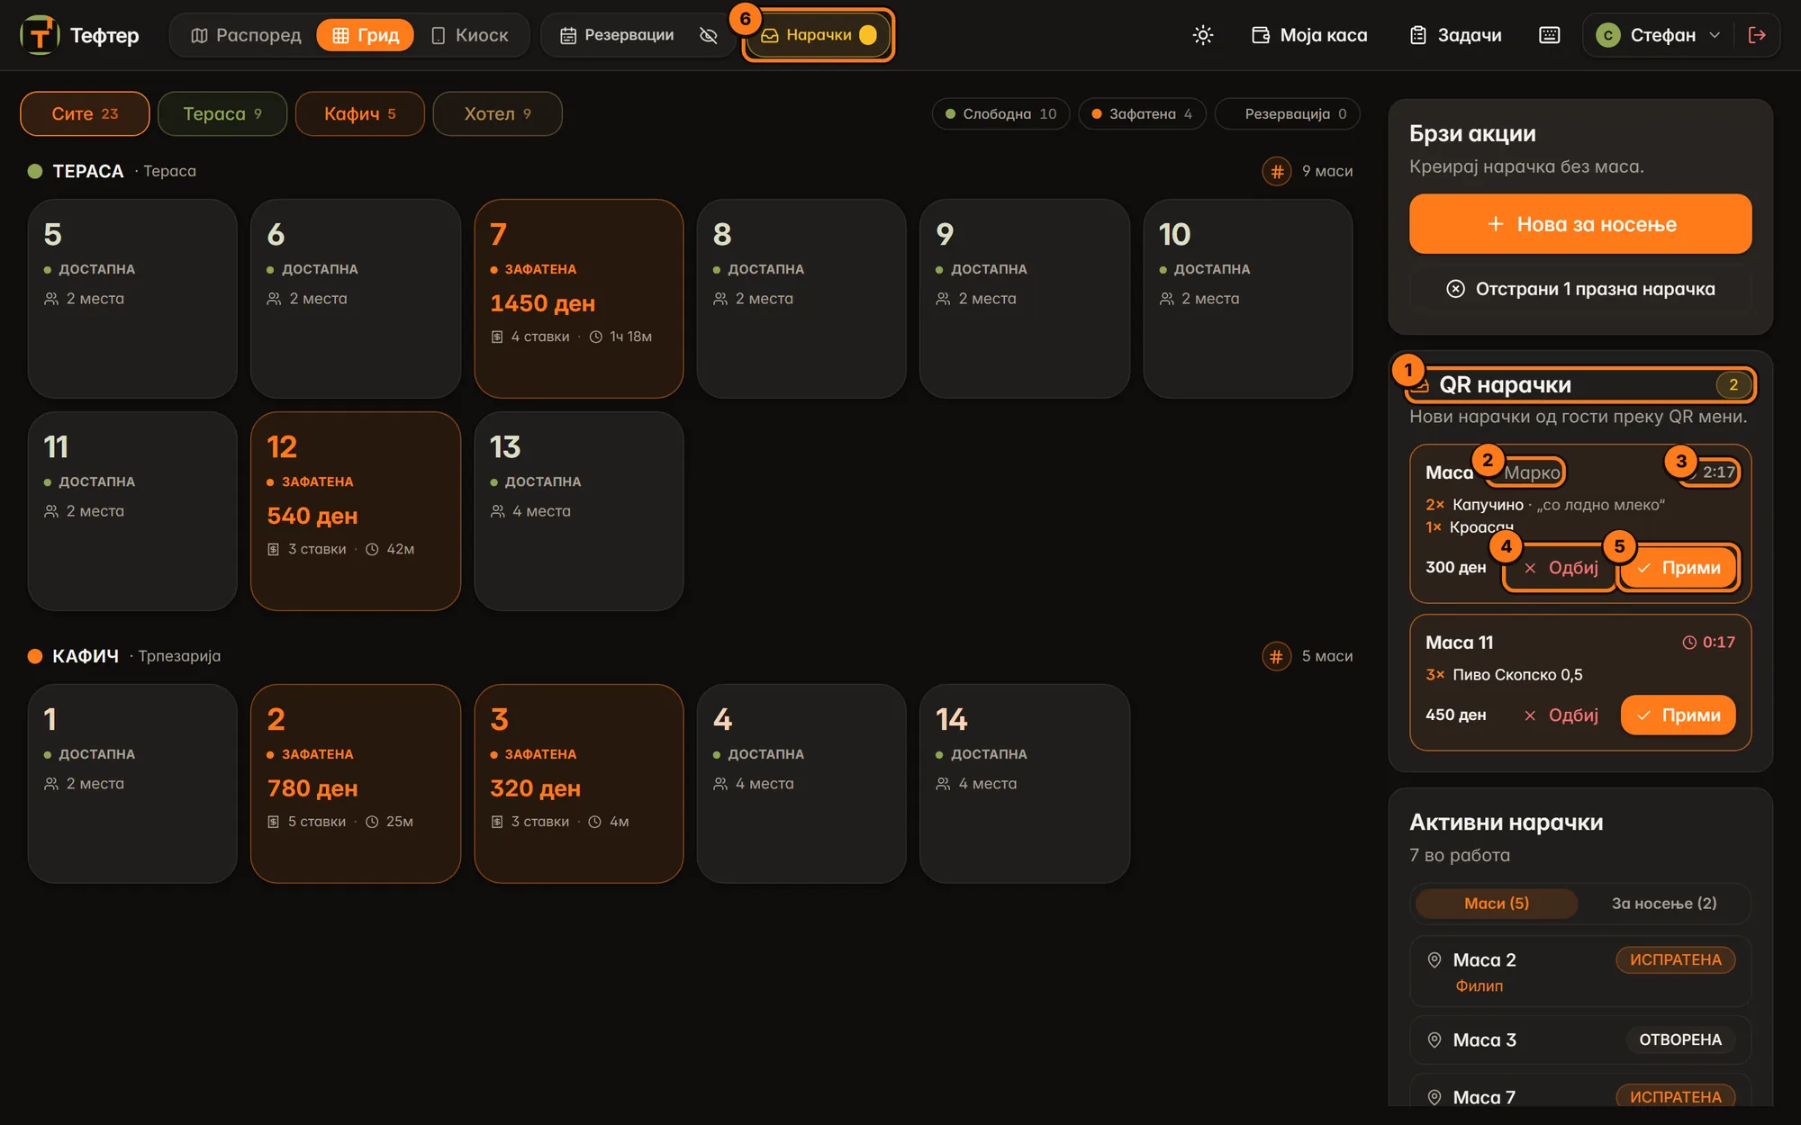
Task: Open the keyboard shortcuts icon
Action: click(x=1550, y=35)
